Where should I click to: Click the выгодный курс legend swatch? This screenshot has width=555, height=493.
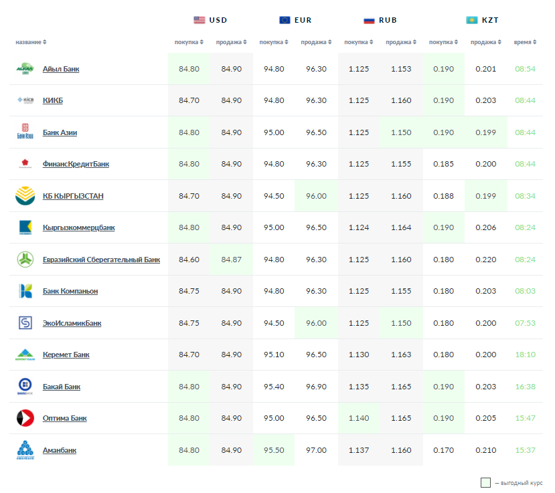coord(485,482)
